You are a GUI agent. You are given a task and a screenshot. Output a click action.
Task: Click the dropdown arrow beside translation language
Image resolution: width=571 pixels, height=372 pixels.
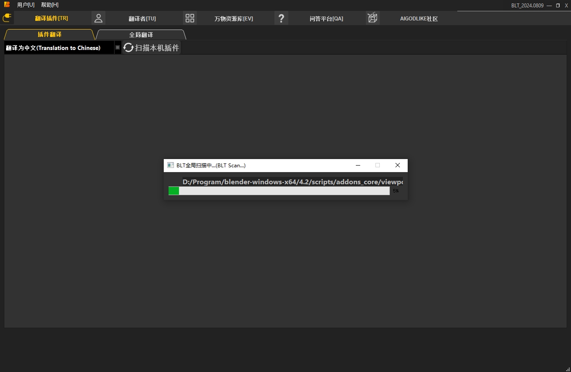click(x=118, y=48)
